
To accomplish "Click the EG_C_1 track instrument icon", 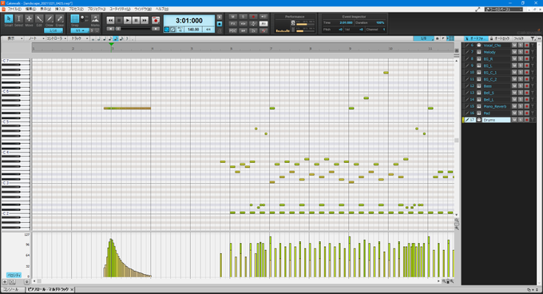I will [x=479, y=73].
